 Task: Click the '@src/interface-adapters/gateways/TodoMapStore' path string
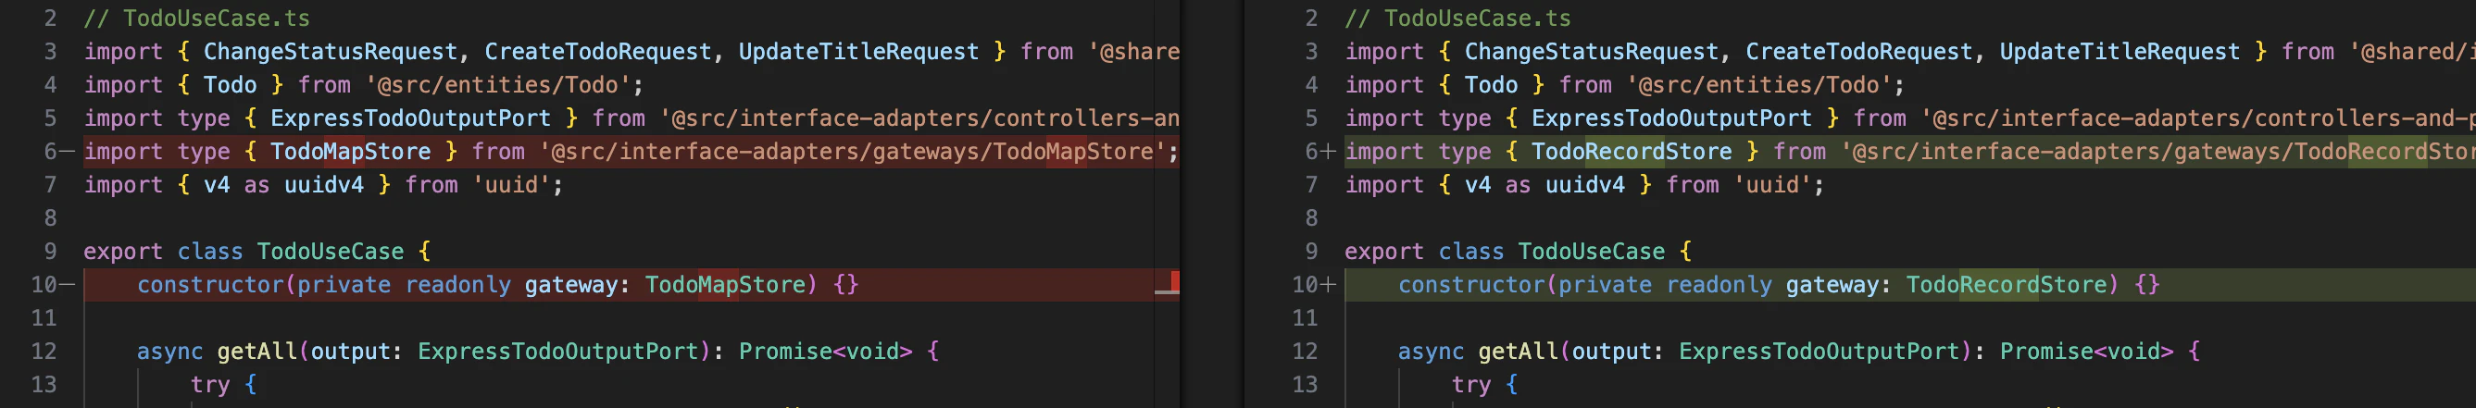click(852, 152)
